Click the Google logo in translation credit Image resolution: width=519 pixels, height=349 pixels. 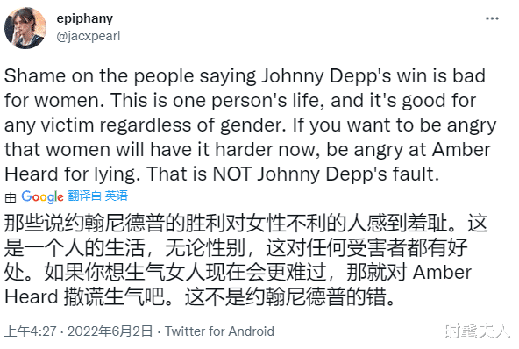point(42,196)
